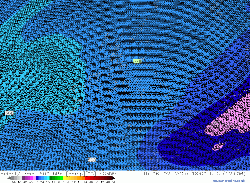Image resolution: width=250 pixels, height=183 pixels.
Task: Click the ECMWF model name in the title line
Action: 108,174
